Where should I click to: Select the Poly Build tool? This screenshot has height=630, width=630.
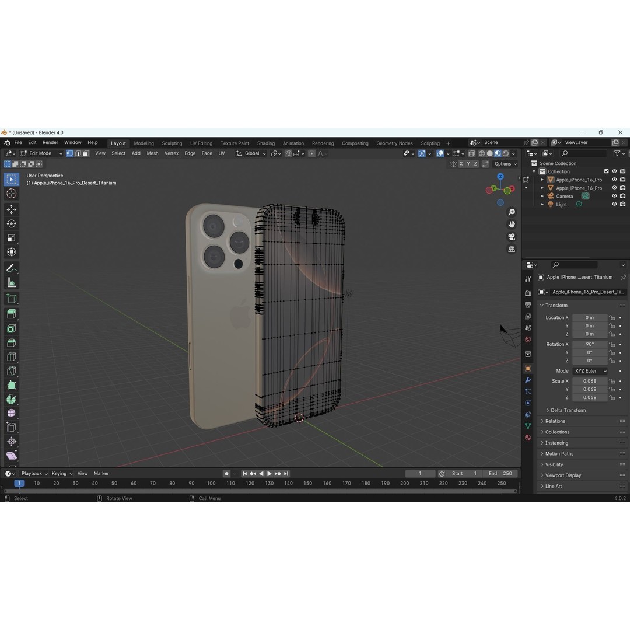(11, 385)
